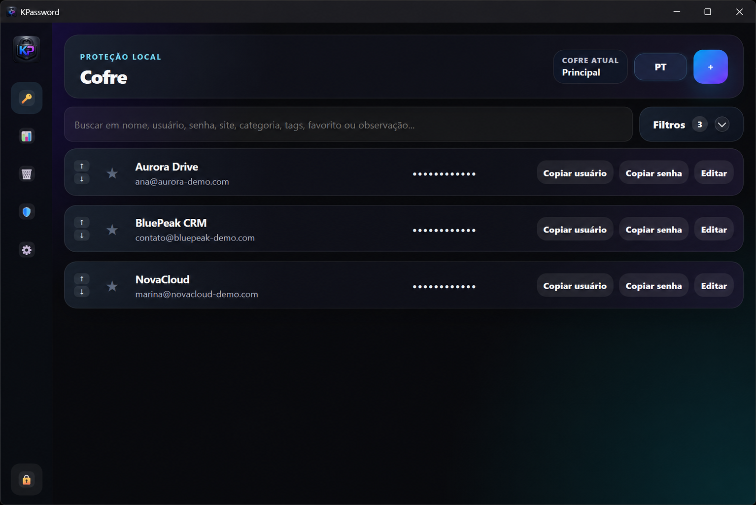This screenshot has height=505, width=756.
Task: Open the Cofre Atual Principal selector
Action: pyautogui.click(x=590, y=67)
